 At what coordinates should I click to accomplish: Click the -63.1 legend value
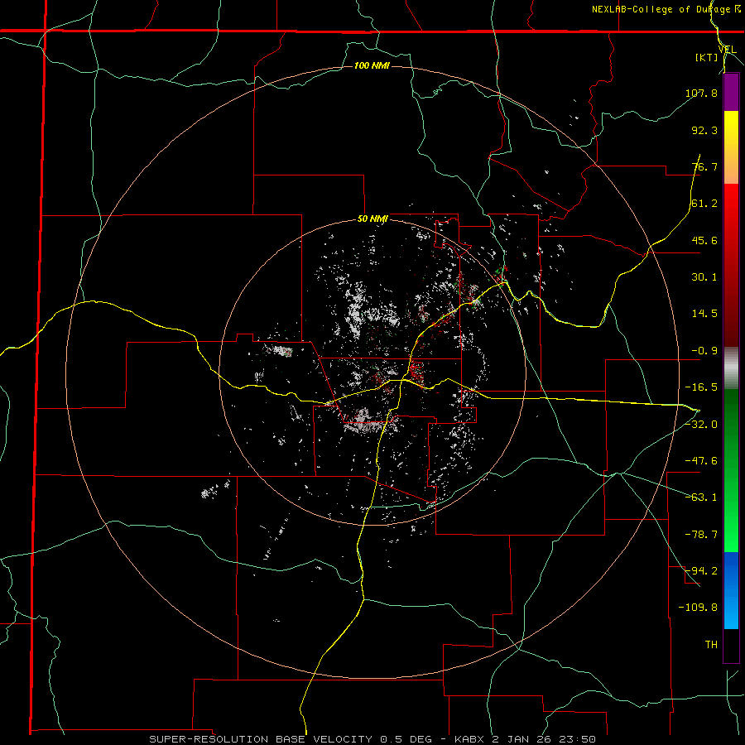coord(701,497)
